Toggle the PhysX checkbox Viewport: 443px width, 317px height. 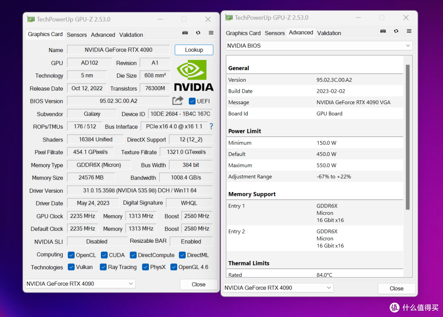(x=146, y=267)
